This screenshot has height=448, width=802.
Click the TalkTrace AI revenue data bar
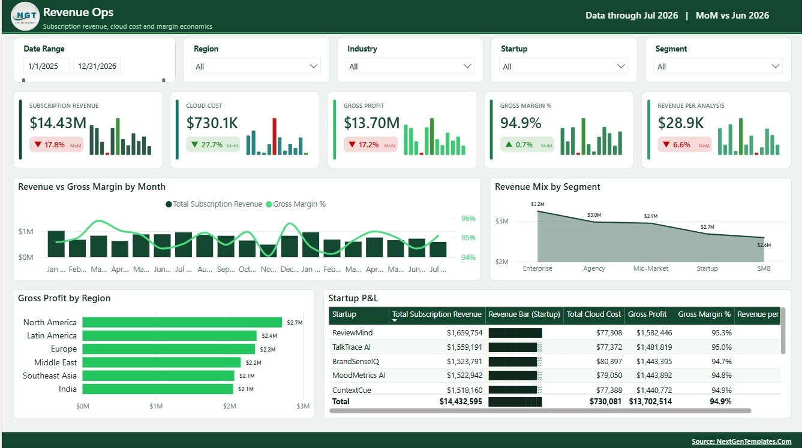pyautogui.click(x=515, y=347)
